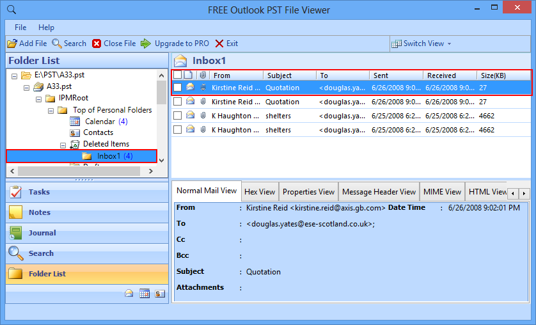Screen dimensions: 536x325
Task: Open the Notes pane button
Action: click(x=87, y=212)
